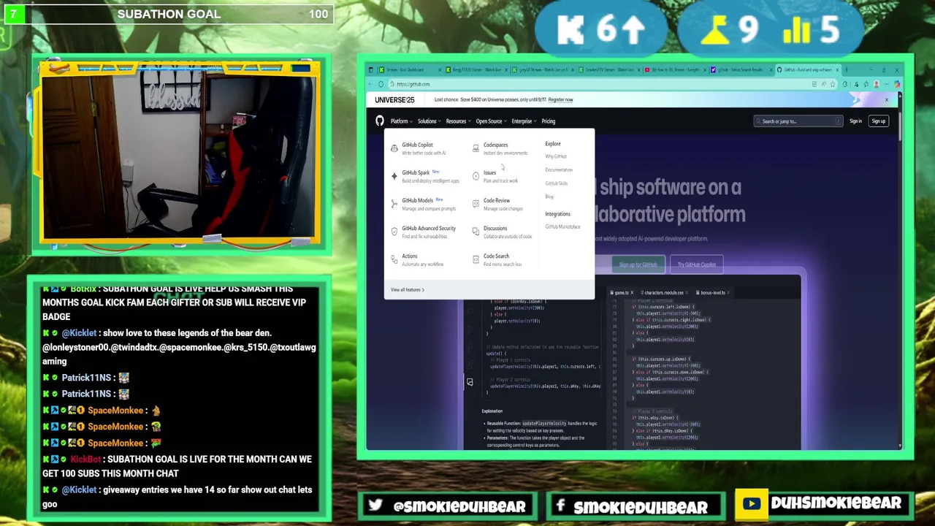935x526 pixels.
Task: Open the Blog link under Explore
Action: [549, 197]
